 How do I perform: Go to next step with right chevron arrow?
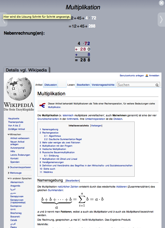coord(161,19)
